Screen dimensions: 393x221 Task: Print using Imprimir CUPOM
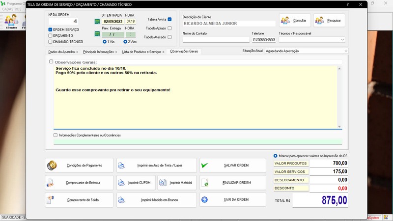136,183
